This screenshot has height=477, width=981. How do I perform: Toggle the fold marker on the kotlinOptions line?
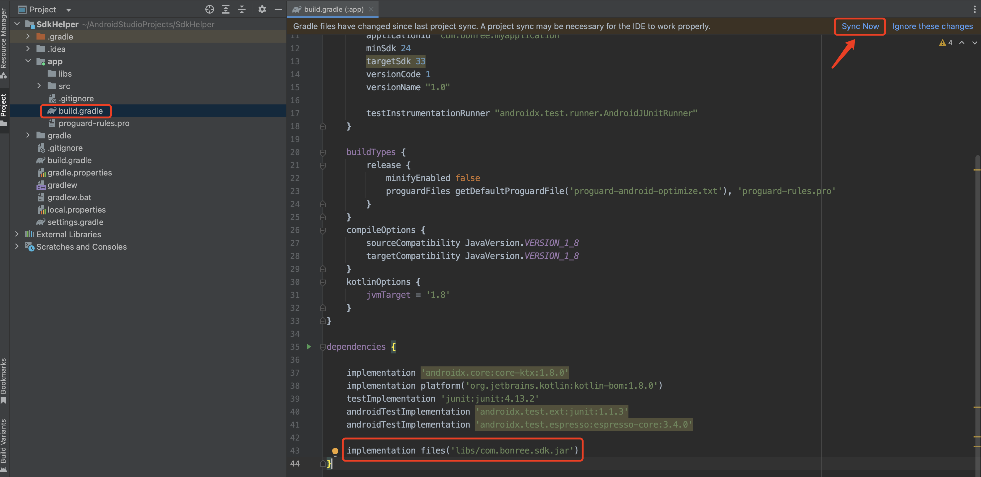pyautogui.click(x=323, y=282)
